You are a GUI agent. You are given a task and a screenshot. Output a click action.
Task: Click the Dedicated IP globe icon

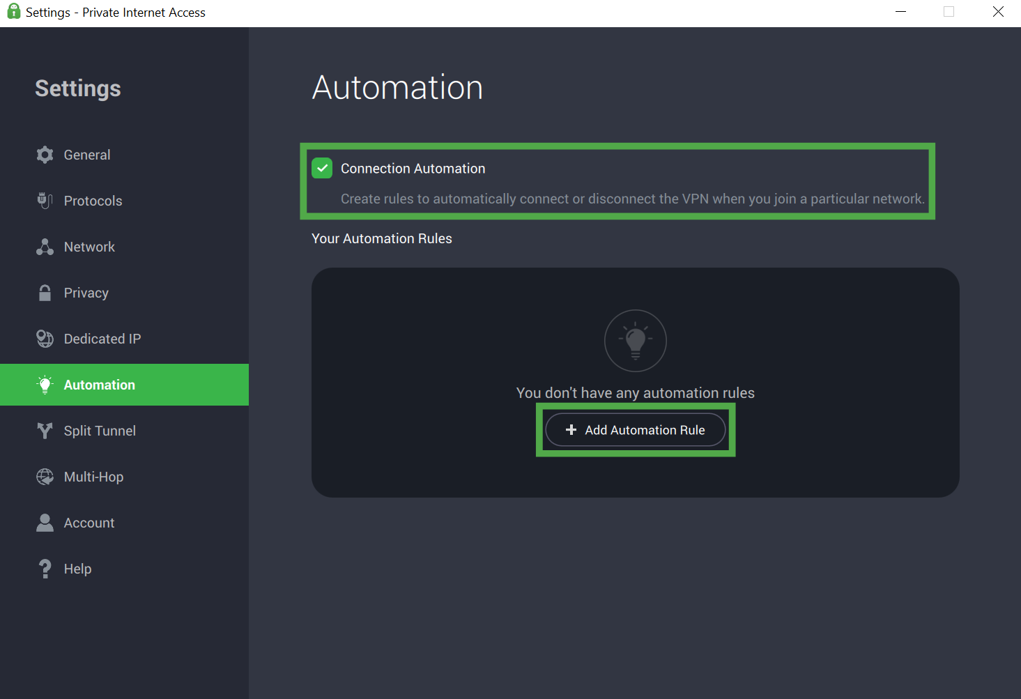click(45, 339)
